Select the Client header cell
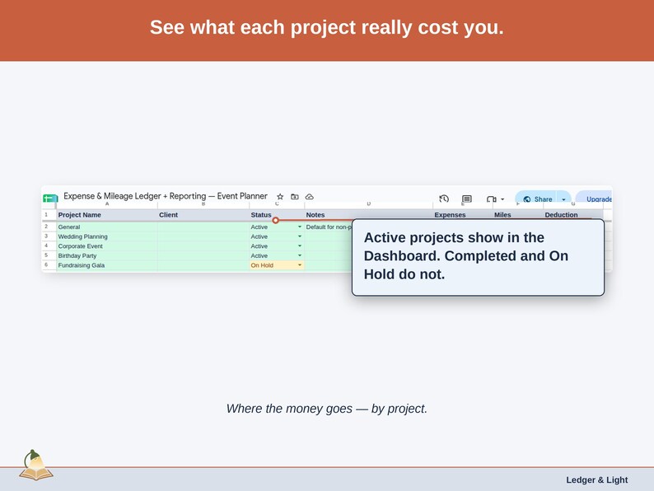 click(x=203, y=215)
